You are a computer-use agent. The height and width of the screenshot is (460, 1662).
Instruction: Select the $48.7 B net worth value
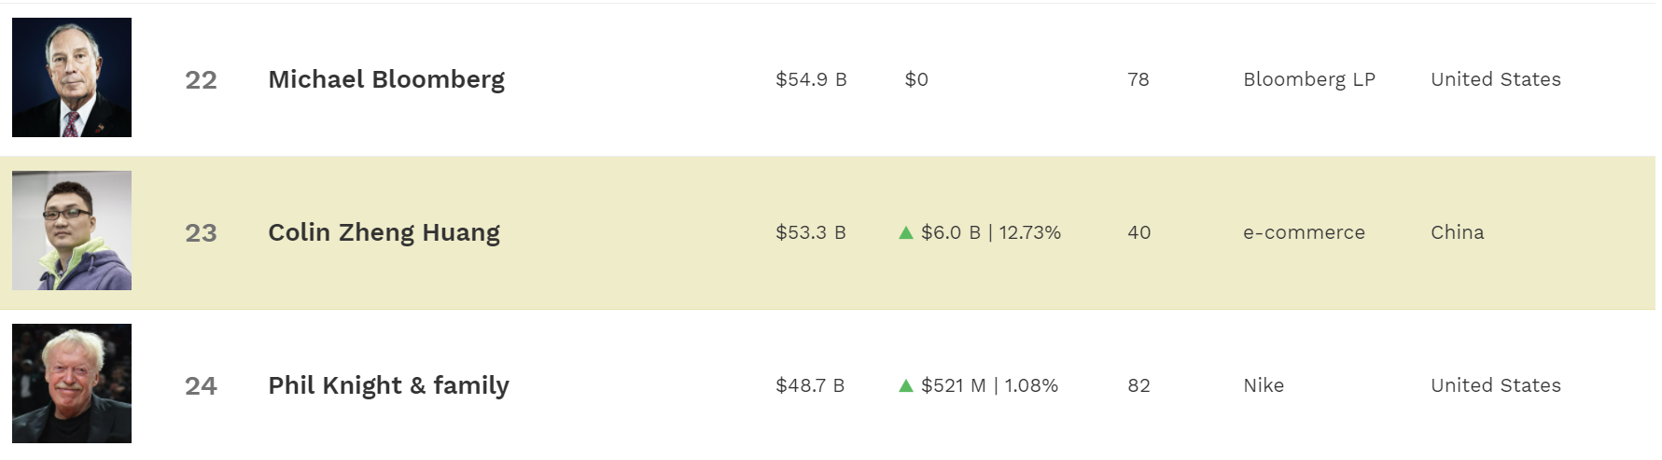pos(810,385)
